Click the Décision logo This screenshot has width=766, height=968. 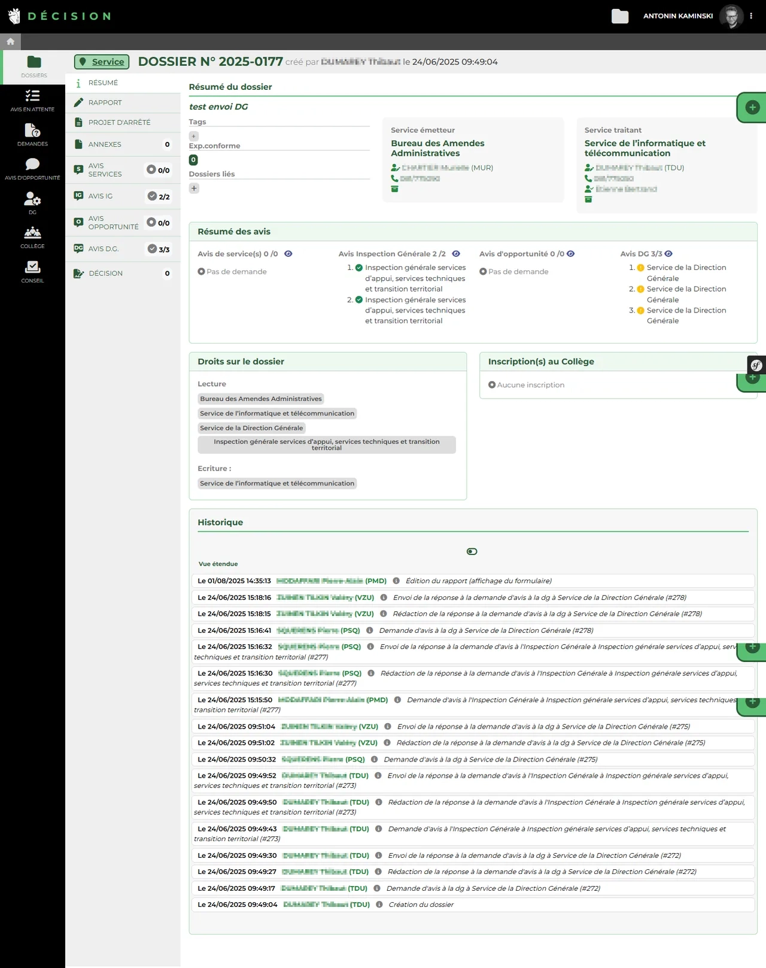pyautogui.click(x=60, y=16)
